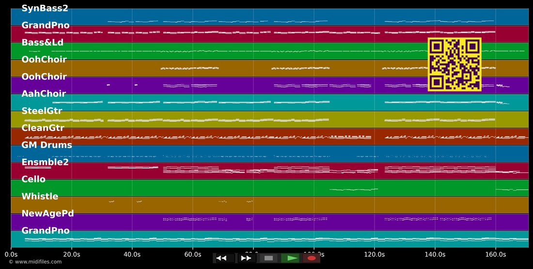533x269 pixels.
Task: Click the 20.0s time axis label
Action: [x=72, y=254]
